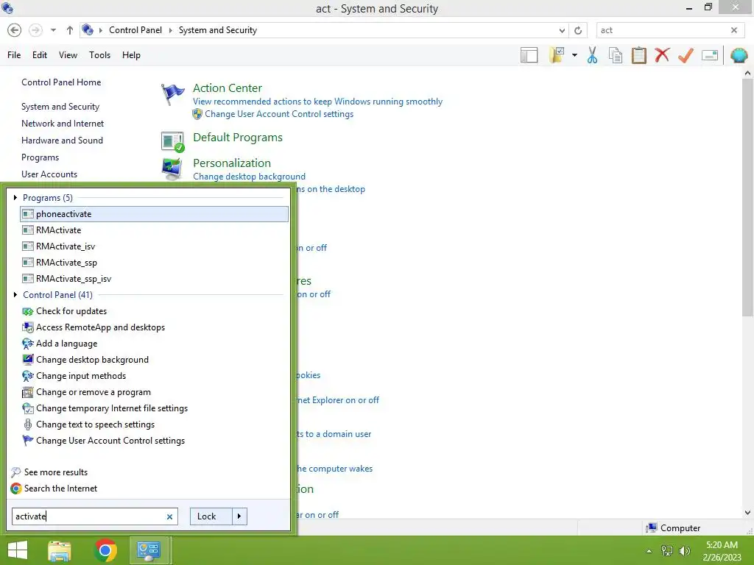
Task: Open Check for updates result
Action: (155, 311)
